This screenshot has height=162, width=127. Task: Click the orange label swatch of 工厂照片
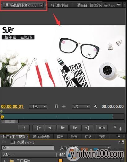[60, 160]
